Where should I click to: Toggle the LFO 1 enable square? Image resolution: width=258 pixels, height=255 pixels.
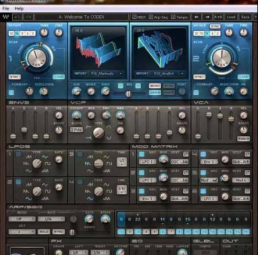(x=18, y=154)
